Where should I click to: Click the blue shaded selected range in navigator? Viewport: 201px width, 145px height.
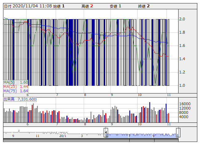click(142, 135)
